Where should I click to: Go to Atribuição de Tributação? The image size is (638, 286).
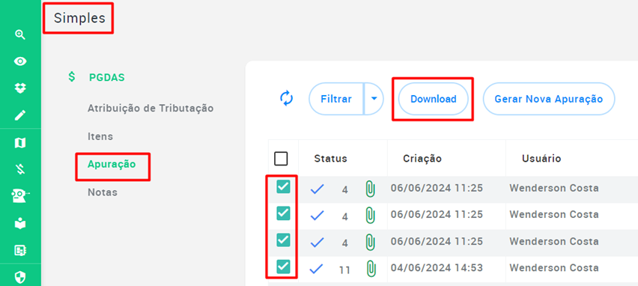click(x=151, y=109)
